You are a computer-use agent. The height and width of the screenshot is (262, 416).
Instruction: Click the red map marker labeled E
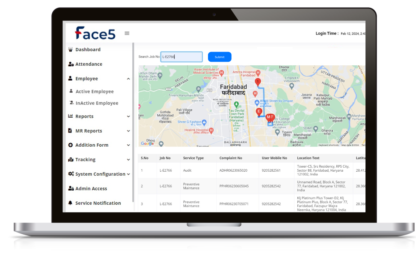[259, 112]
